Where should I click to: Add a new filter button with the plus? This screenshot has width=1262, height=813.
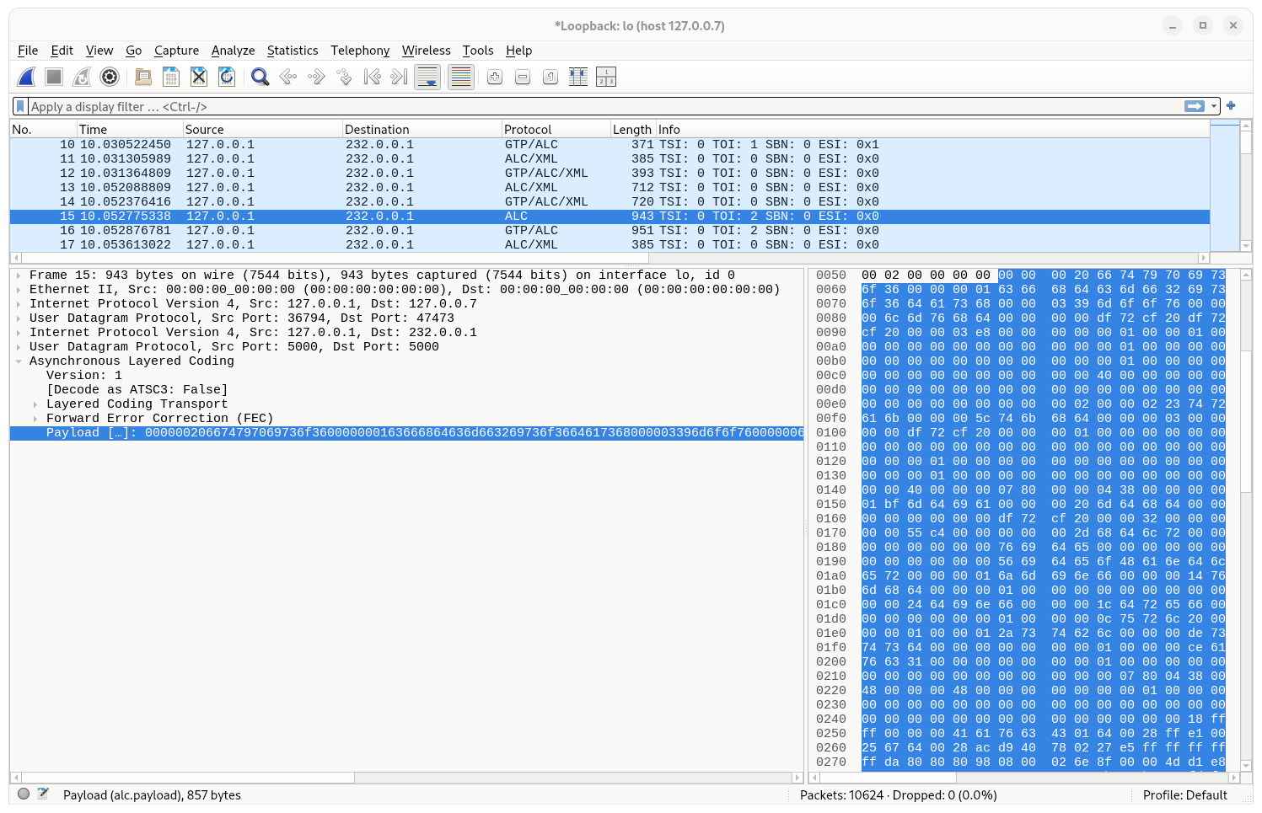(x=1231, y=106)
